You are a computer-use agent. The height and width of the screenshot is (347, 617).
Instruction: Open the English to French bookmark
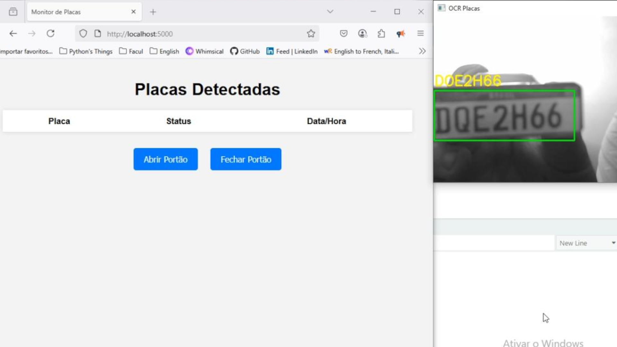click(x=362, y=51)
